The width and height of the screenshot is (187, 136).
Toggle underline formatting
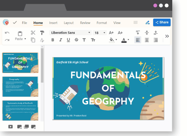(x=68, y=40)
